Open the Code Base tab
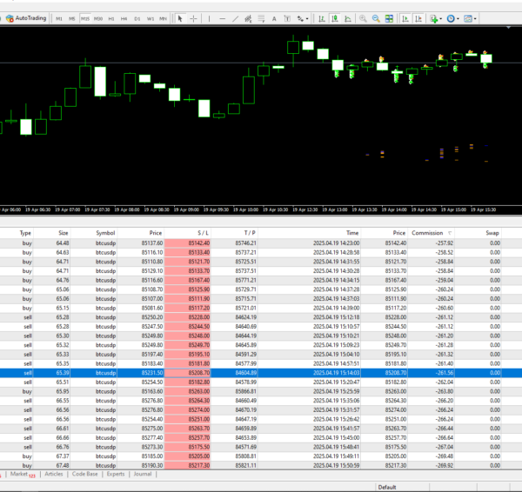 point(84,475)
